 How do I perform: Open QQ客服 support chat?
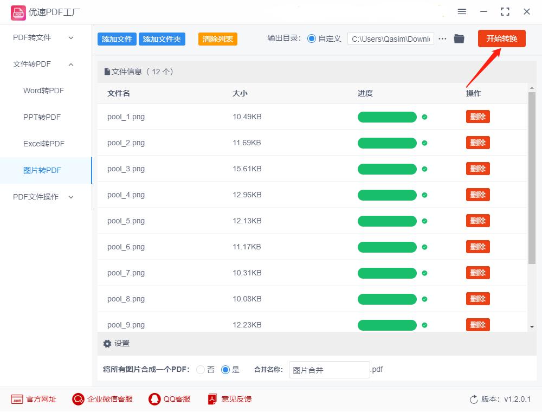[x=153, y=399]
